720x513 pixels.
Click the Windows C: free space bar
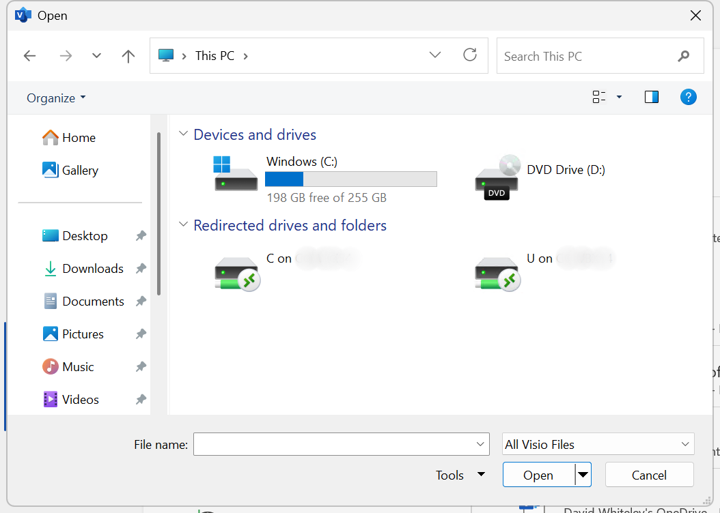tap(351, 179)
